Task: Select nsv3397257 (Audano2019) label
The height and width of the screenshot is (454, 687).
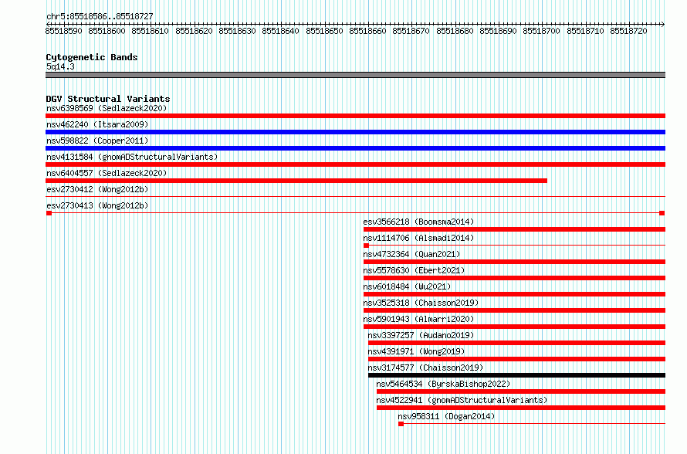Action: click(421, 335)
